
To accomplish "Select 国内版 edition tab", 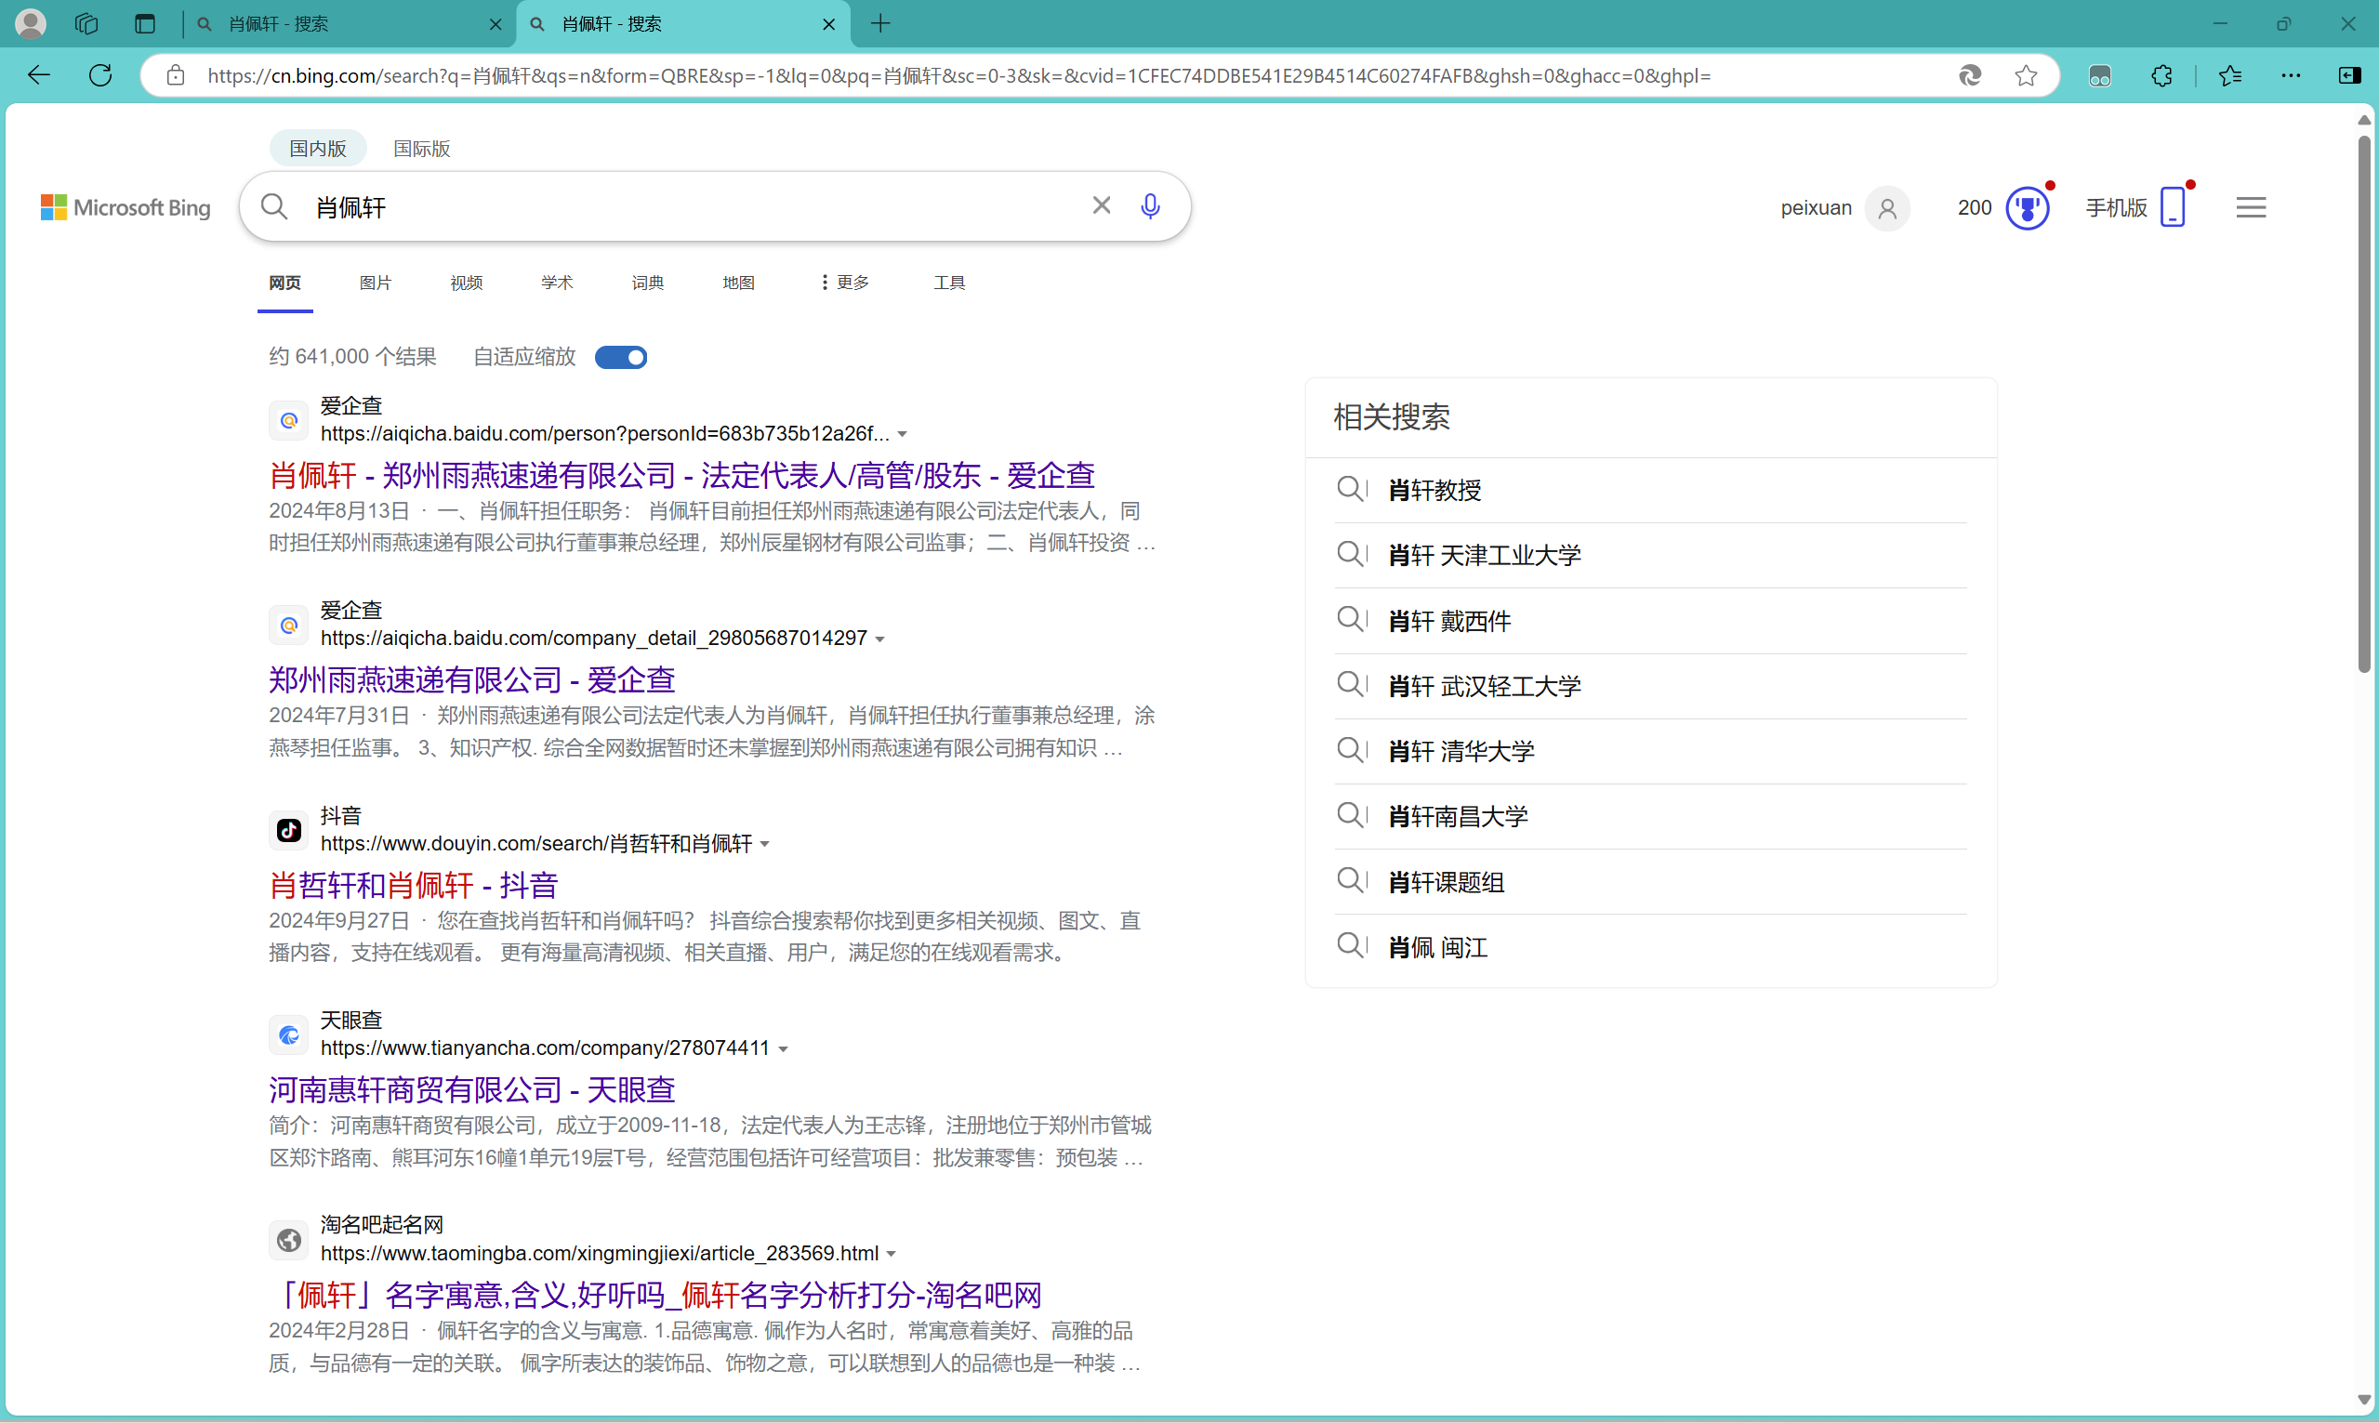I will point(317,148).
